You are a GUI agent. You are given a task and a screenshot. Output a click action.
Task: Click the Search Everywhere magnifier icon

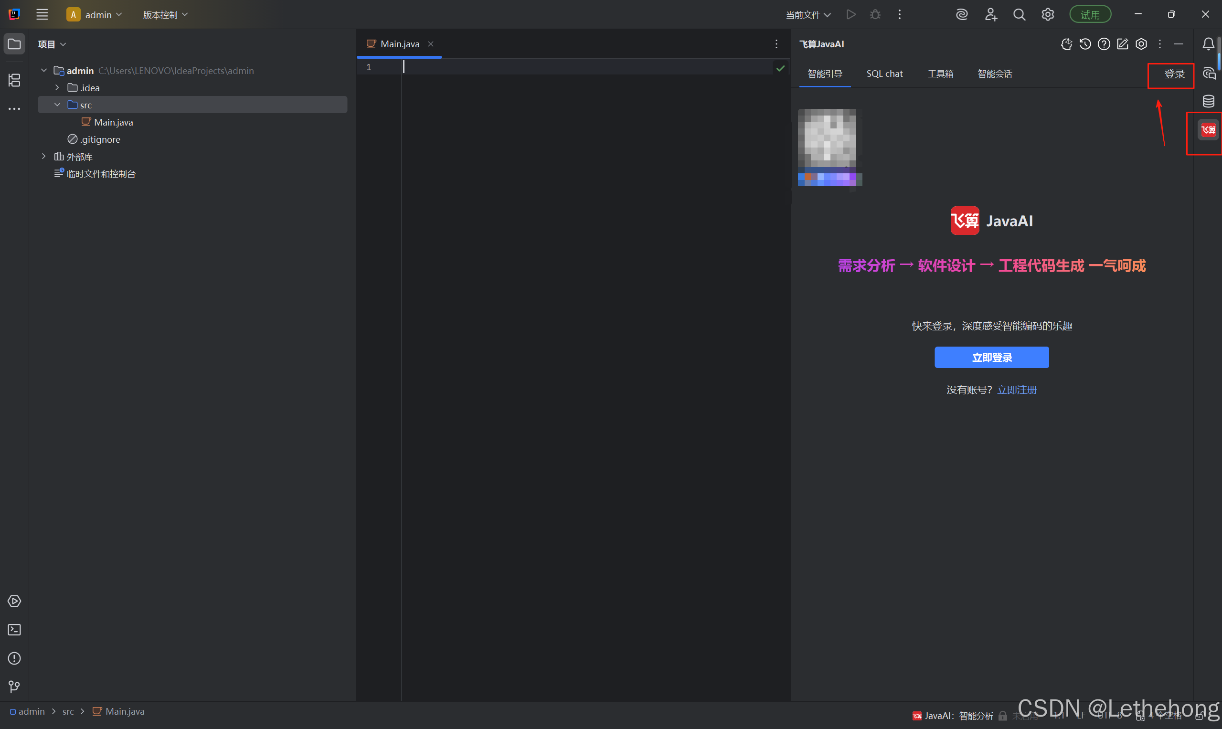click(x=1019, y=15)
